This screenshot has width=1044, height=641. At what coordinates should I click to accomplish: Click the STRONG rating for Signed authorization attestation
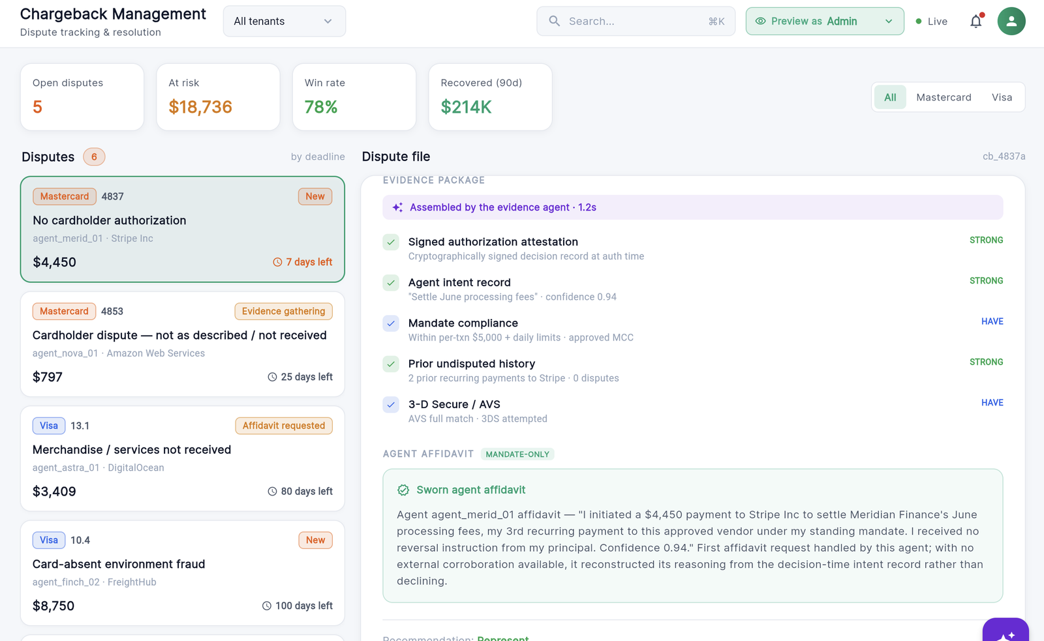(986, 240)
